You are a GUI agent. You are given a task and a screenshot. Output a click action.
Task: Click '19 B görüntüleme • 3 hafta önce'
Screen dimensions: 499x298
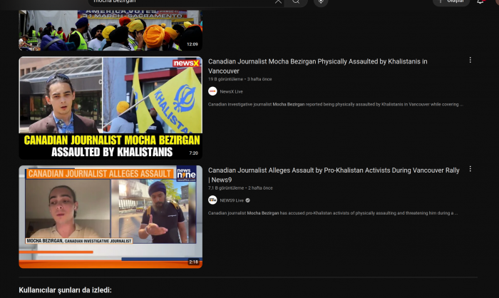click(x=240, y=79)
